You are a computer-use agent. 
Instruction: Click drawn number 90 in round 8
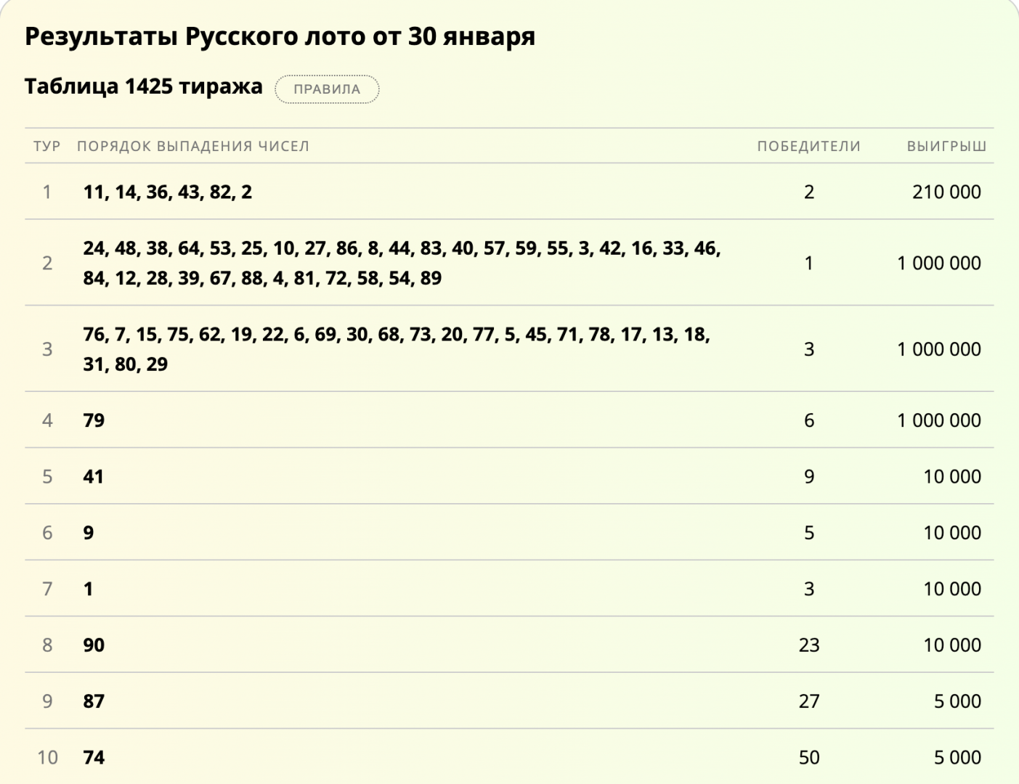[94, 645]
